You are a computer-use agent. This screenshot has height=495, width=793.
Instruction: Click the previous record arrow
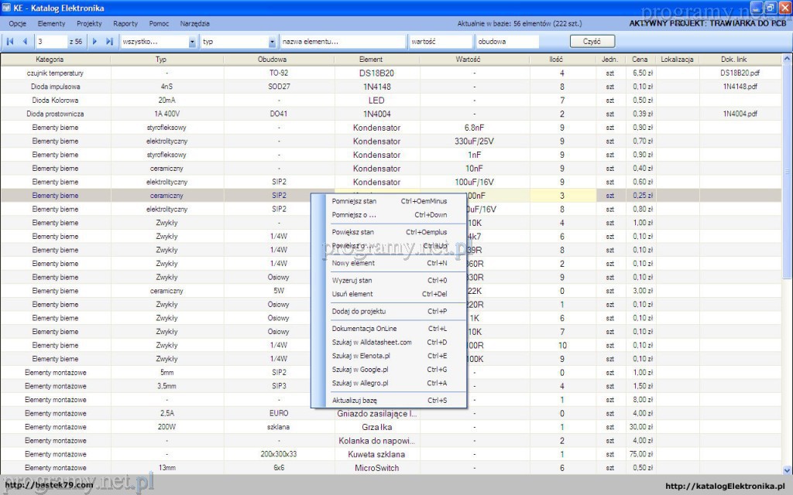[25, 41]
